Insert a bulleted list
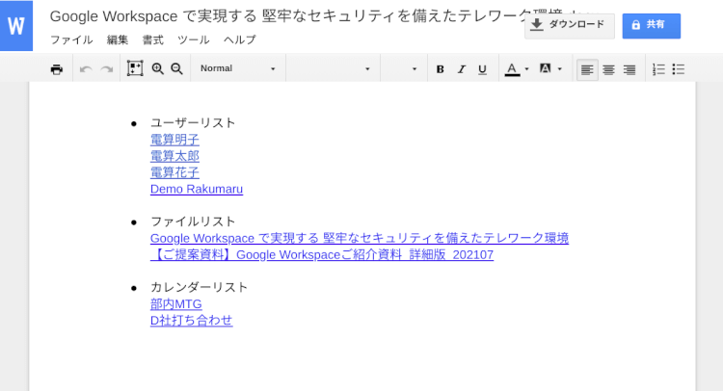The image size is (723, 391). [679, 69]
